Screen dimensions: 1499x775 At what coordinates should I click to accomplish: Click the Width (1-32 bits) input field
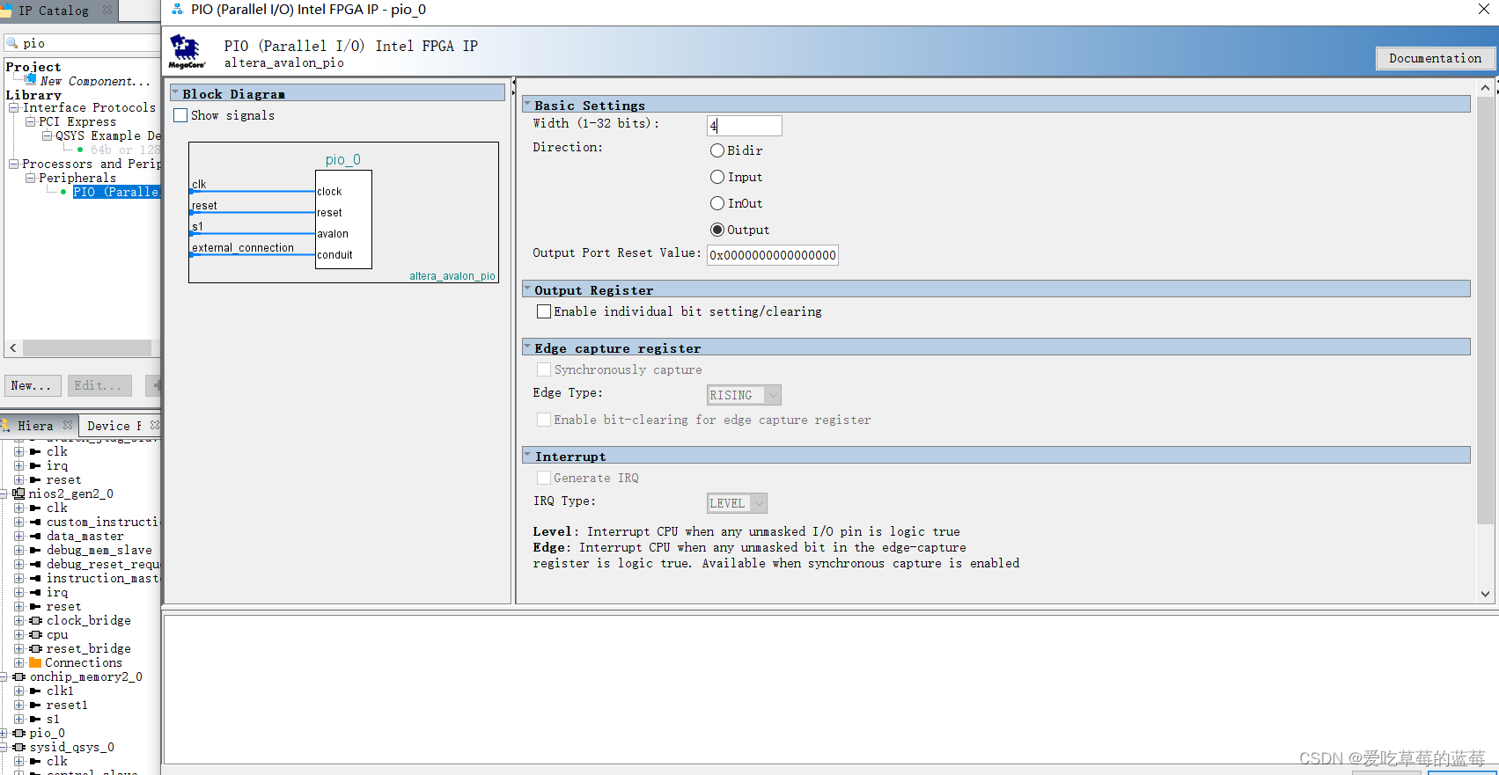[744, 126]
